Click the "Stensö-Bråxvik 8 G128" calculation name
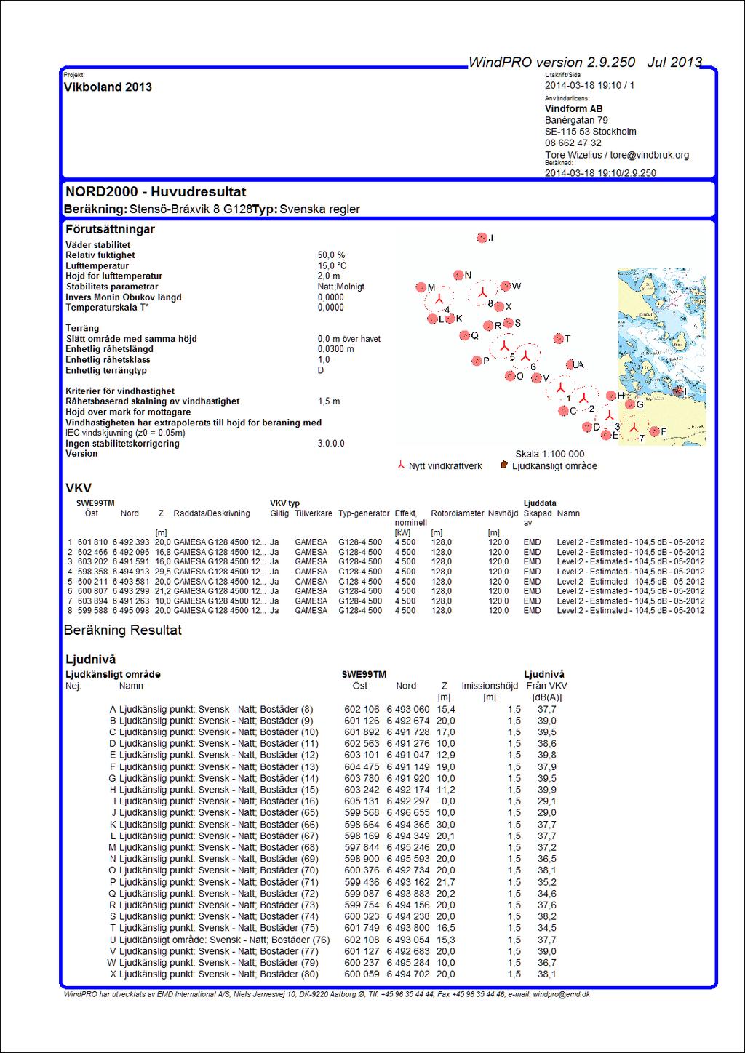745x1053 pixels. 191,209
